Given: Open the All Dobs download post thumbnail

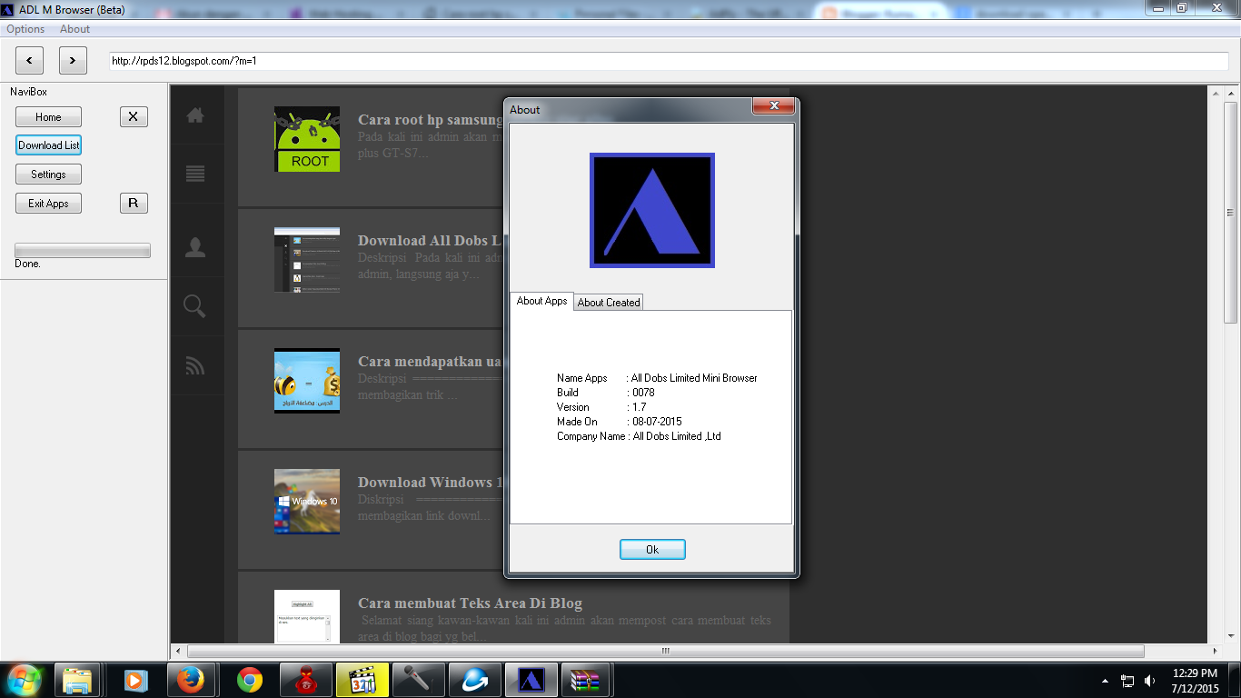Looking at the screenshot, I should (x=307, y=260).
